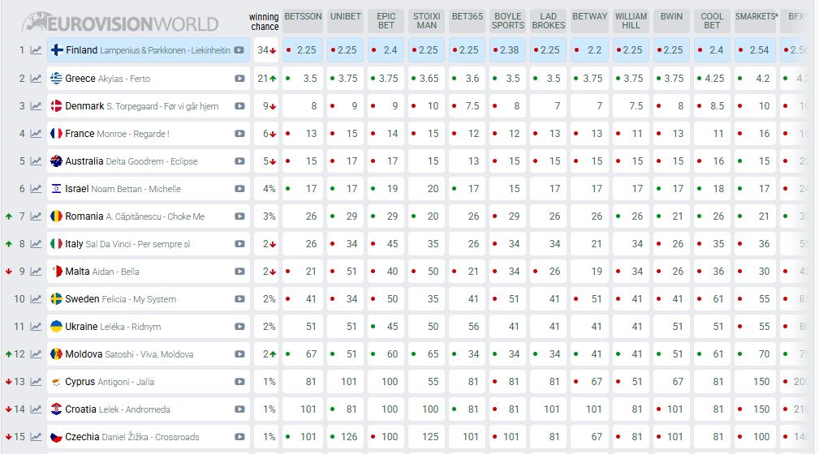Open Israel's odds history chart icon
This screenshot has height=454, width=819.
[x=36, y=189]
